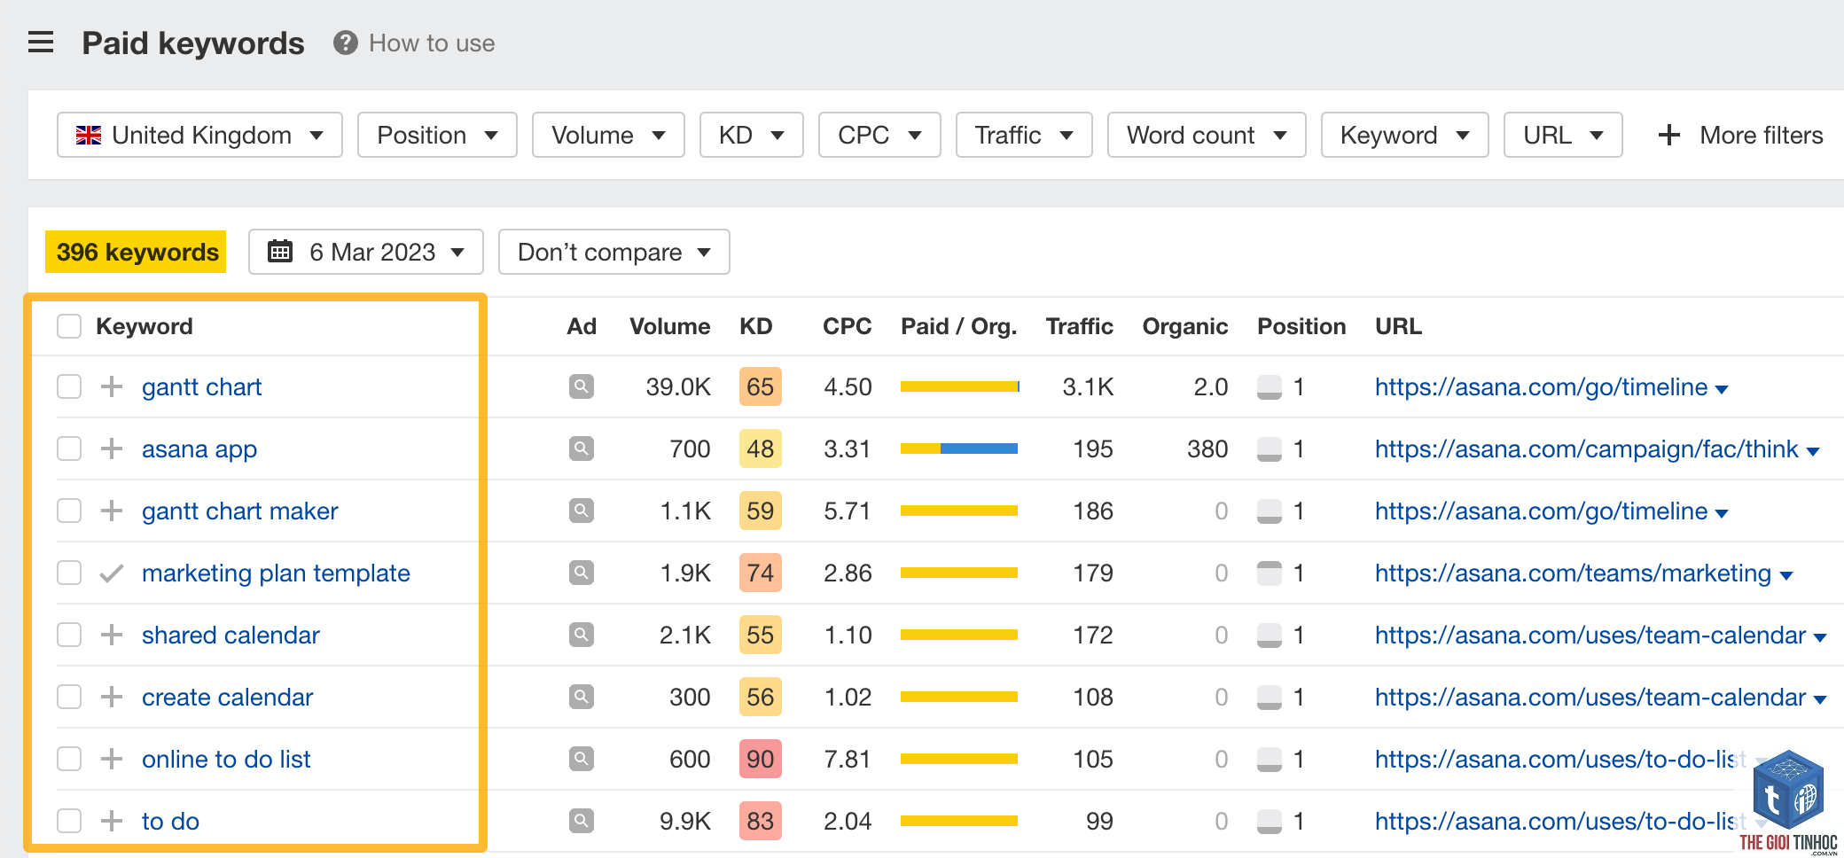Open the CPC filter dropdown

[x=879, y=135]
